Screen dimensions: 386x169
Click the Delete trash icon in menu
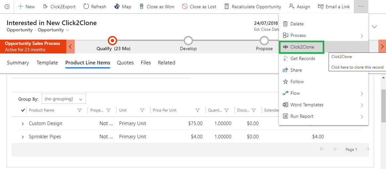click(285, 24)
